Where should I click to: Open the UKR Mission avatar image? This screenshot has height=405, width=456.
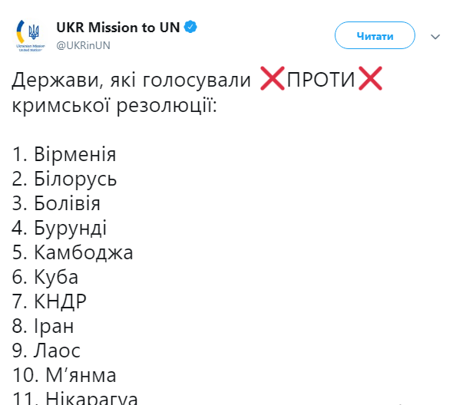tap(30, 35)
